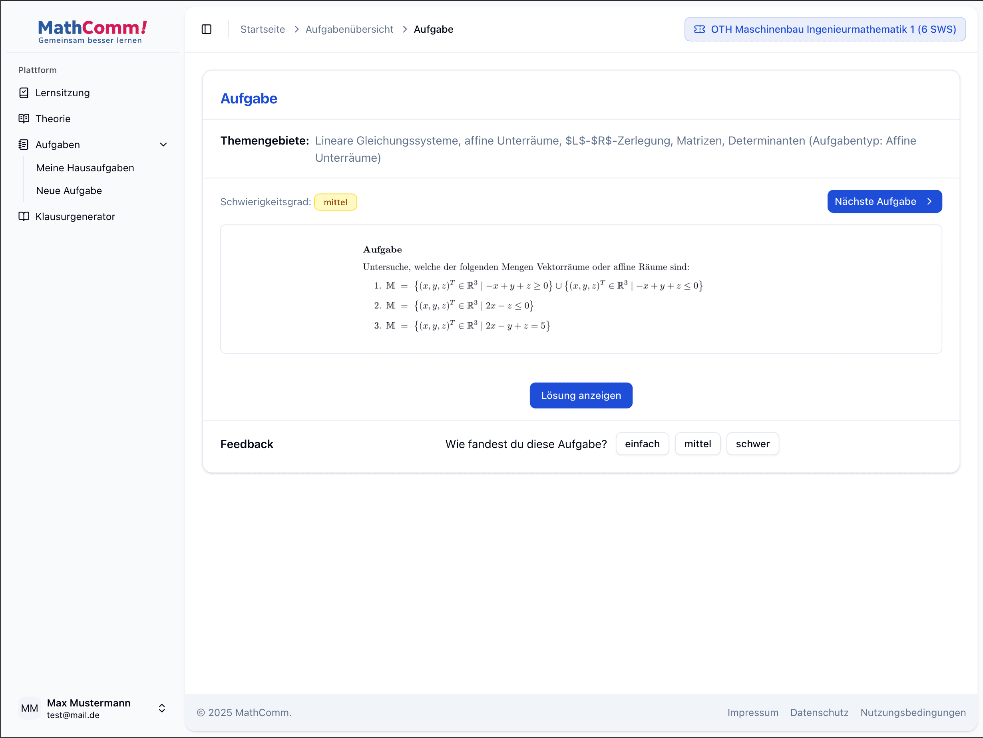Click the MM user avatar

tap(29, 708)
